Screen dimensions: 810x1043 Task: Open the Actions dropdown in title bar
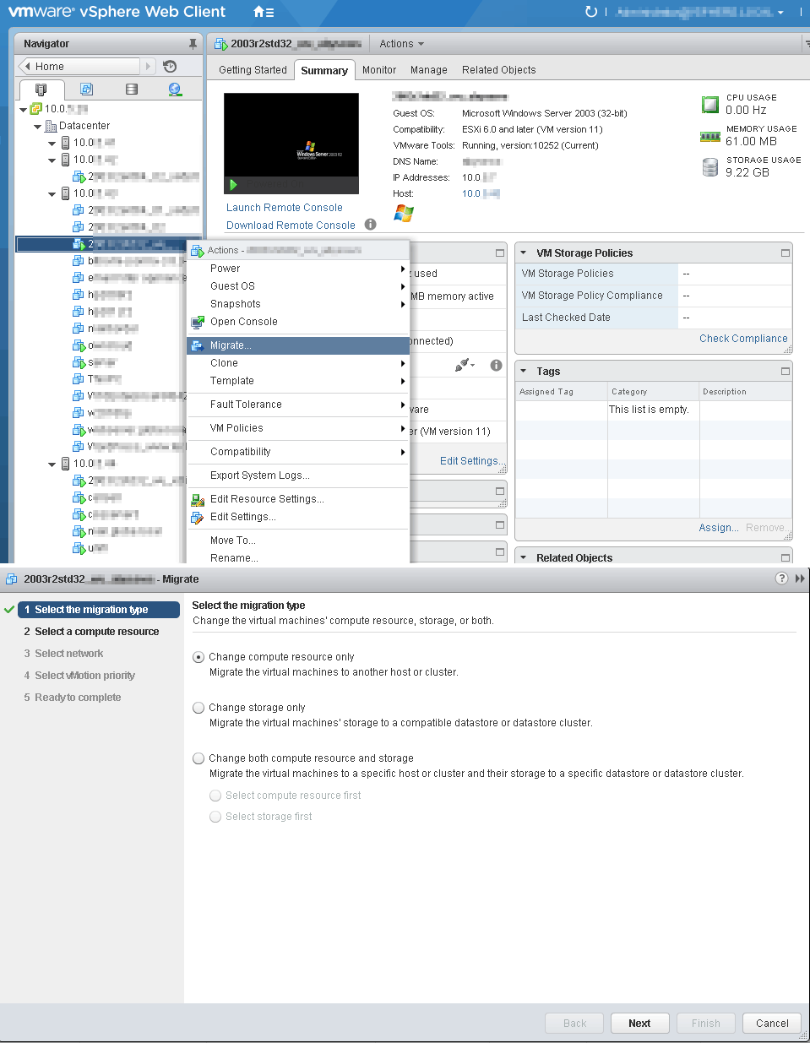pos(402,44)
